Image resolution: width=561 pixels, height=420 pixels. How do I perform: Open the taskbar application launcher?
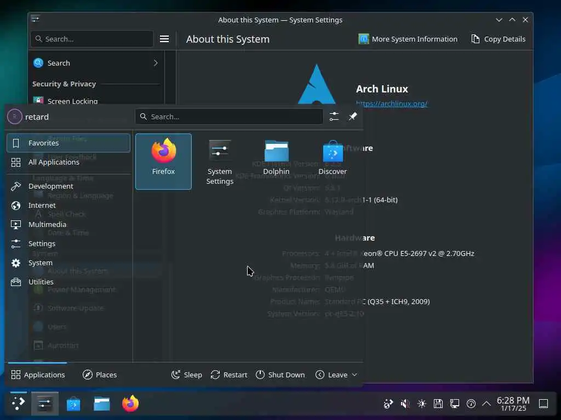(18, 404)
